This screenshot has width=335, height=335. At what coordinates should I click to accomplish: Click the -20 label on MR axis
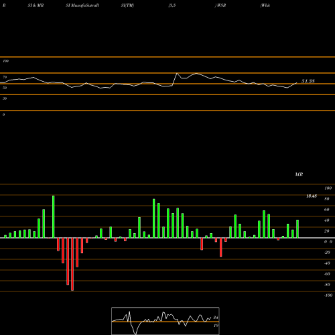tap(327, 253)
